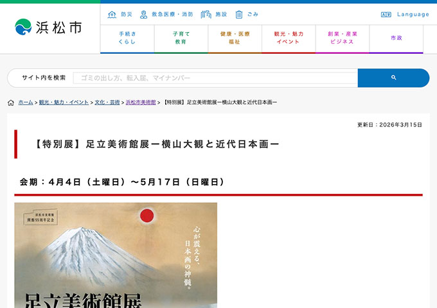
Task: Click the magnifier search button
Action: click(393, 78)
